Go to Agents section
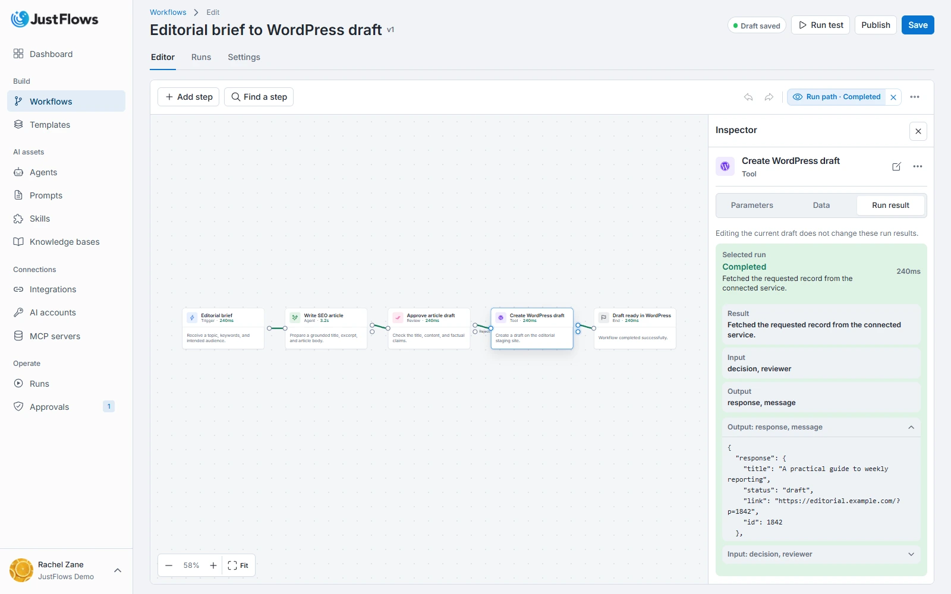 (x=66, y=172)
